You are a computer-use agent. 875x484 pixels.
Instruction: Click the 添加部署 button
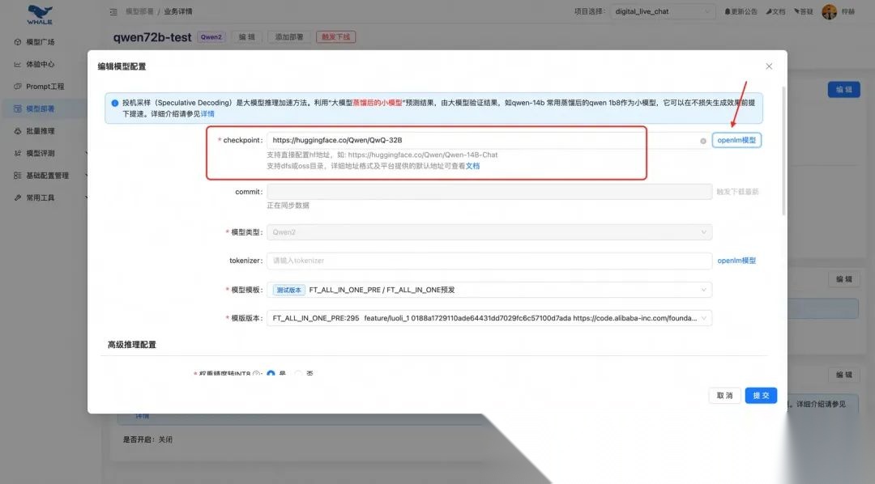(288, 37)
